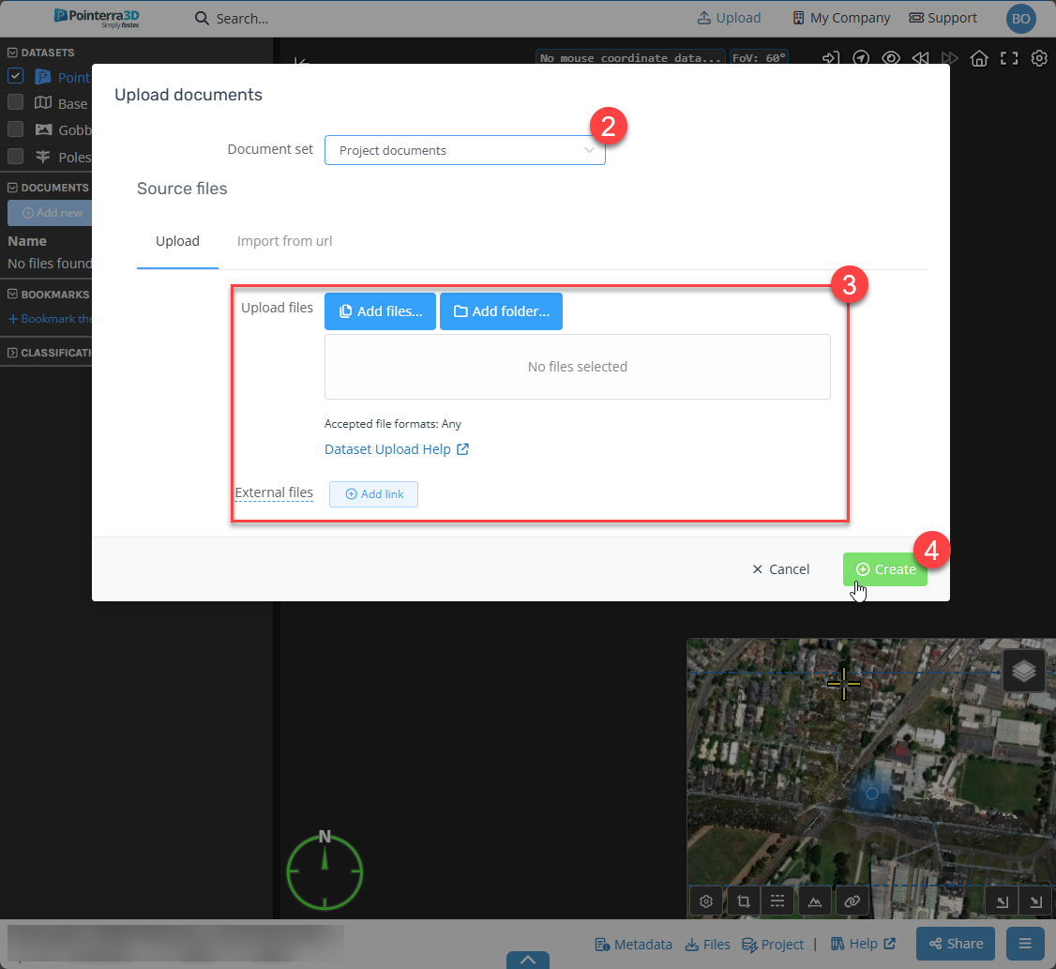Open the Document set dropdown
The height and width of the screenshot is (969, 1056).
[x=464, y=150]
